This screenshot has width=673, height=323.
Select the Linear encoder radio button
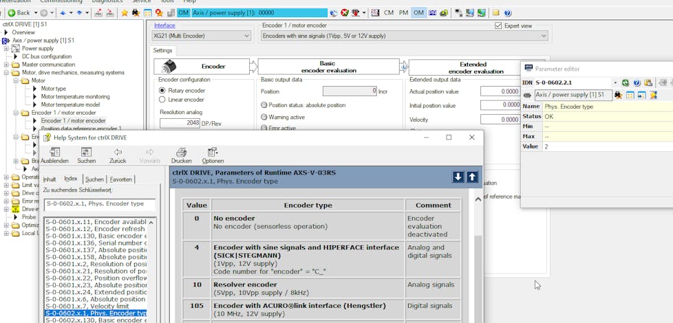pos(162,100)
